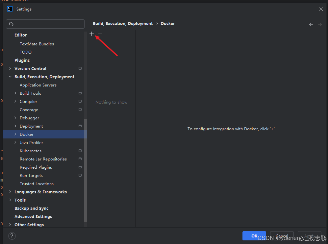
Task: Click the help question mark icon
Action: click(x=12, y=236)
